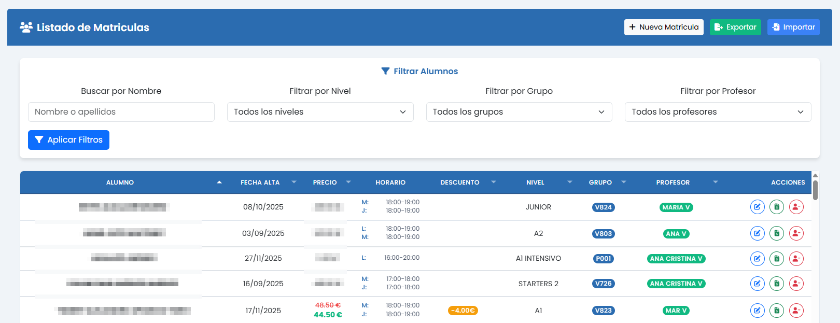Click the invoice icon for the A1 INTENSIVO row
The width and height of the screenshot is (840, 323).
coord(776,258)
